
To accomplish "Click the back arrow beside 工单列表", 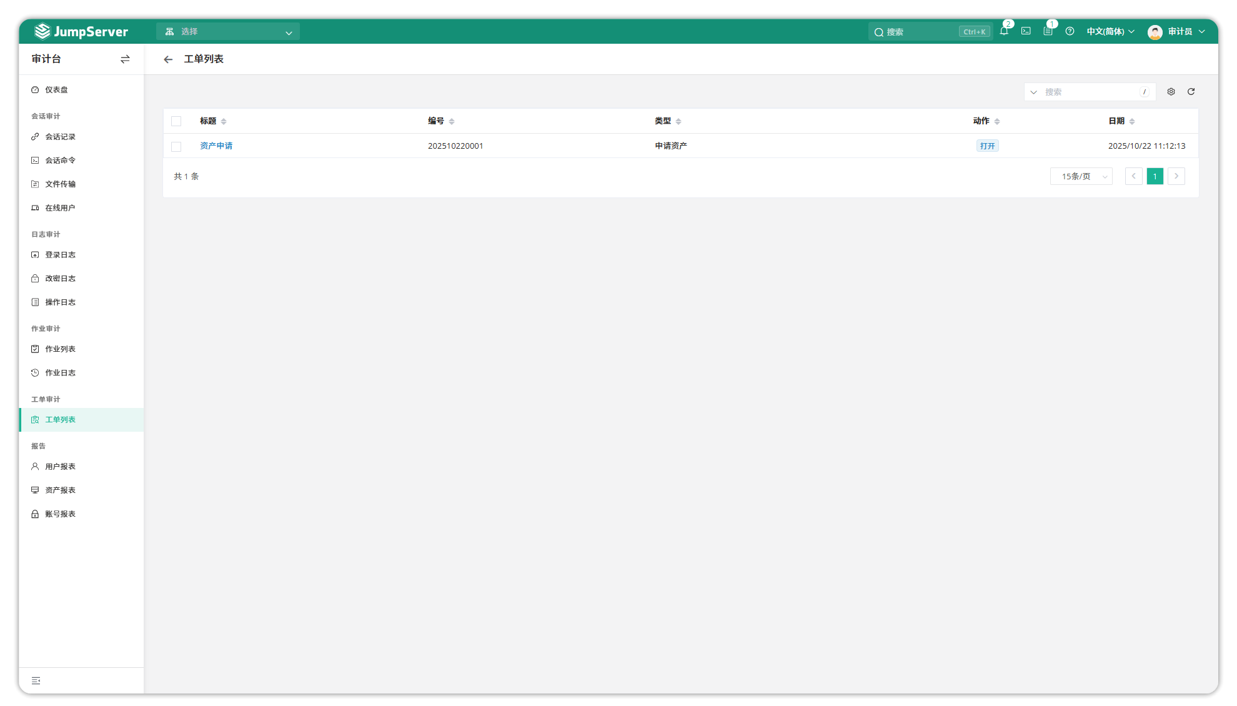I will coord(168,59).
